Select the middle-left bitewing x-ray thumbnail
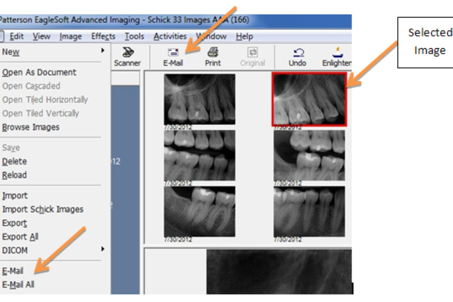This screenshot has width=453, height=302. point(200,155)
